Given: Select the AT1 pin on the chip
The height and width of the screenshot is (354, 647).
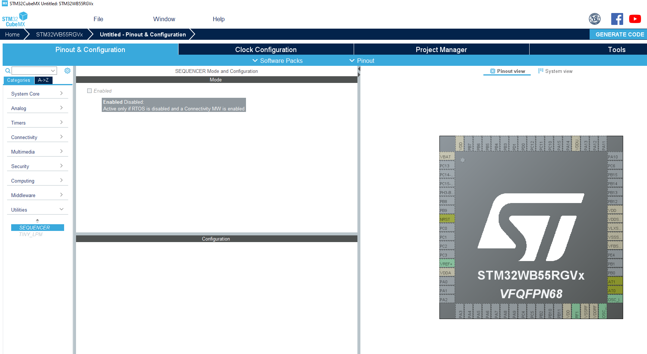Looking at the screenshot, I should [x=615, y=282].
